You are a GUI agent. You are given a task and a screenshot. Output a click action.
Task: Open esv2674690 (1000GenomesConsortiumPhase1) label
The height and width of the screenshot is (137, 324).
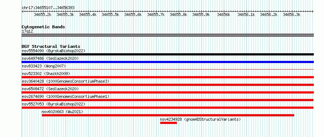(x=66, y=96)
